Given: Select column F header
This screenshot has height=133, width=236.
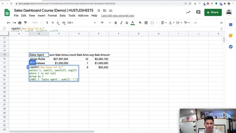Looking at the screenshot, I should pos(119,34).
